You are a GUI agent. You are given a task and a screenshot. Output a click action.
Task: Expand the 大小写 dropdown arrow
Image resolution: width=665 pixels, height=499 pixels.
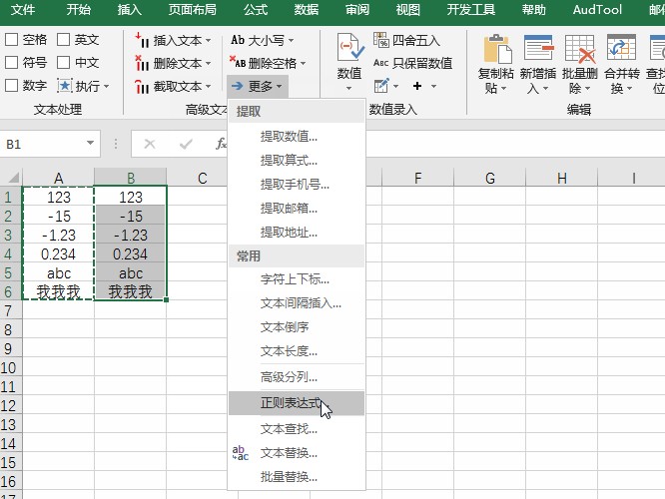(291, 41)
